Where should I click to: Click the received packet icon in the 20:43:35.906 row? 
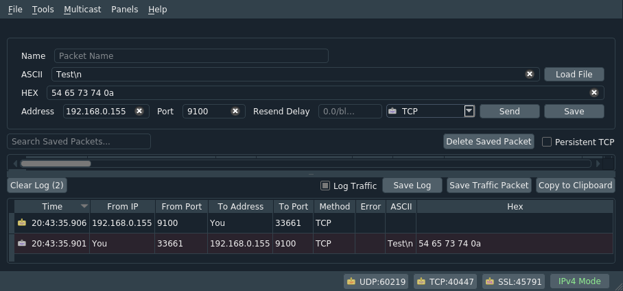(22, 223)
